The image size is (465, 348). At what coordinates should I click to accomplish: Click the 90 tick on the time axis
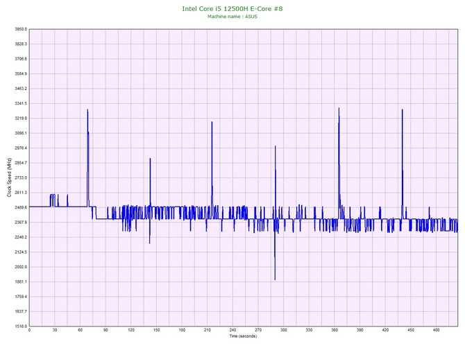(105, 330)
